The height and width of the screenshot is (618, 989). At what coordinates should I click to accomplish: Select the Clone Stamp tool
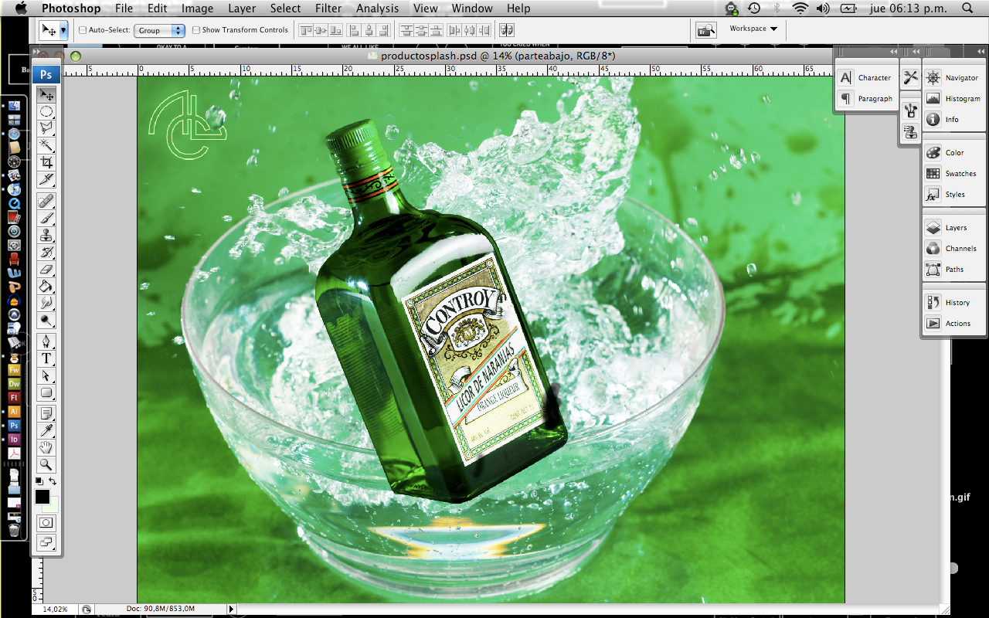(x=46, y=235)
